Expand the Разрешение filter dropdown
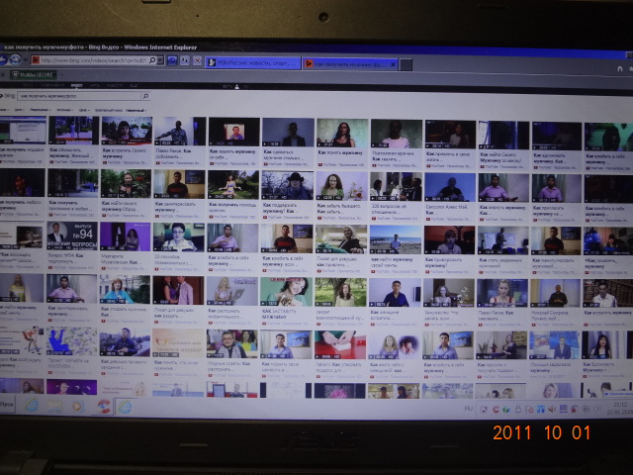 coord(40,110)
